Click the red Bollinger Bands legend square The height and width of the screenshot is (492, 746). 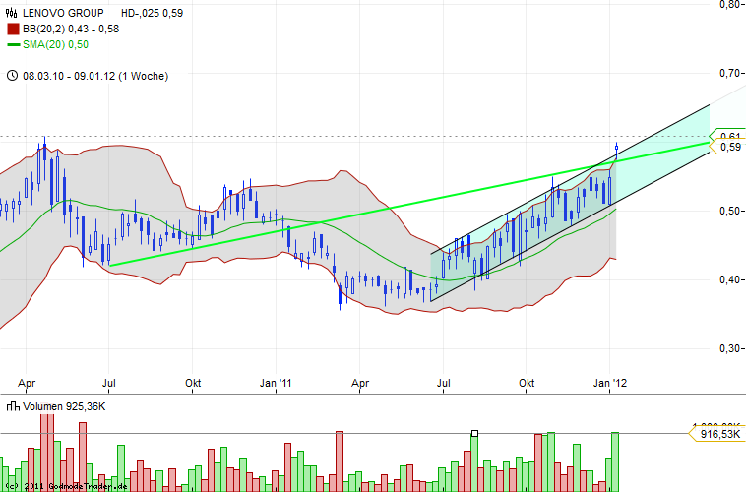point(13,30)
